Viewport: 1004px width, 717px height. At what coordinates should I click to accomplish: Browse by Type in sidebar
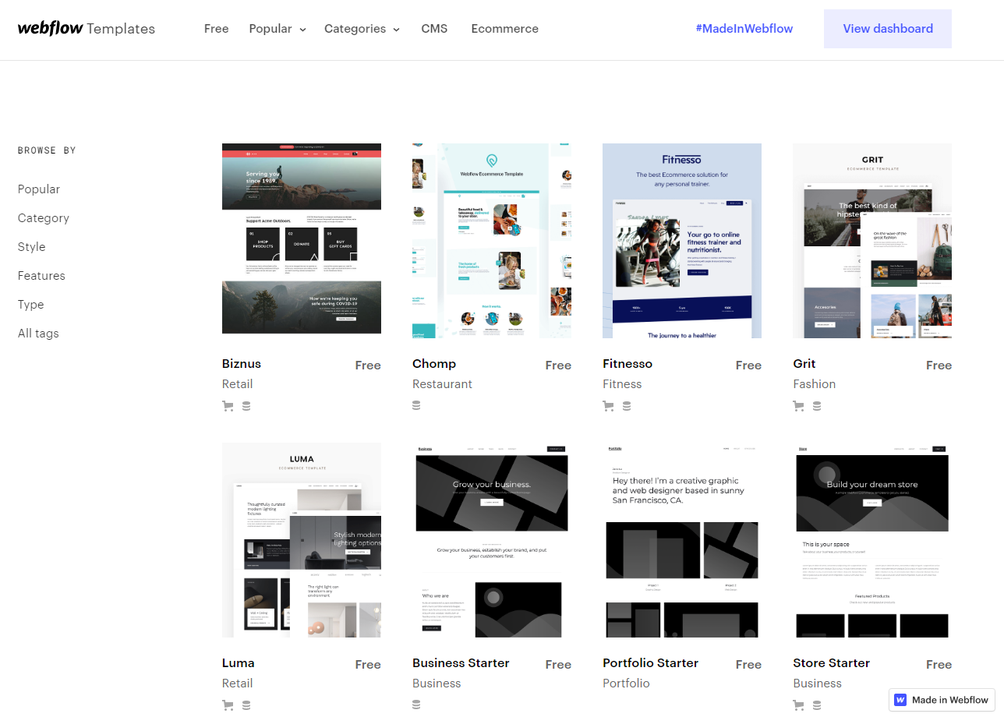pos(31,305)
